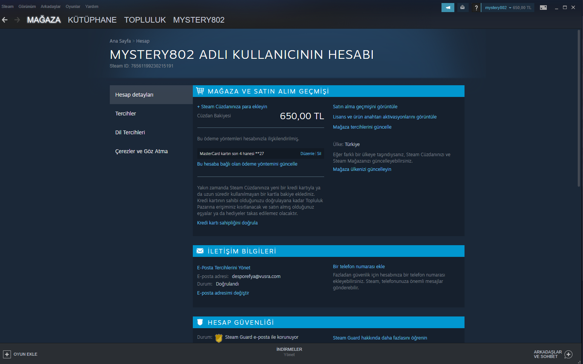The height and width of the screenshot is (364, 583).
Task: Open İNDİRMELER Yönet at the bottom
Action: pos(289,352)
